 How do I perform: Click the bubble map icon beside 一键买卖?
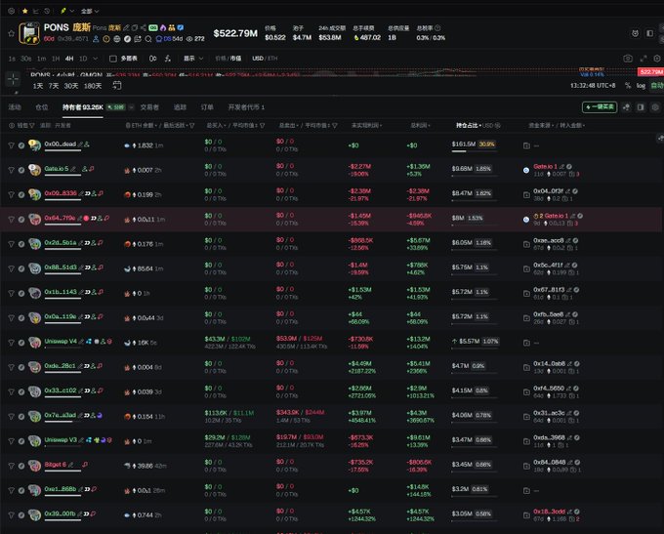tap(626, 107)
